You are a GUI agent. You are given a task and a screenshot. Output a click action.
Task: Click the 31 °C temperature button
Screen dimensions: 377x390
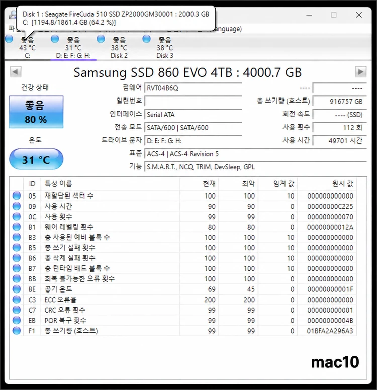tap(36, 159)
